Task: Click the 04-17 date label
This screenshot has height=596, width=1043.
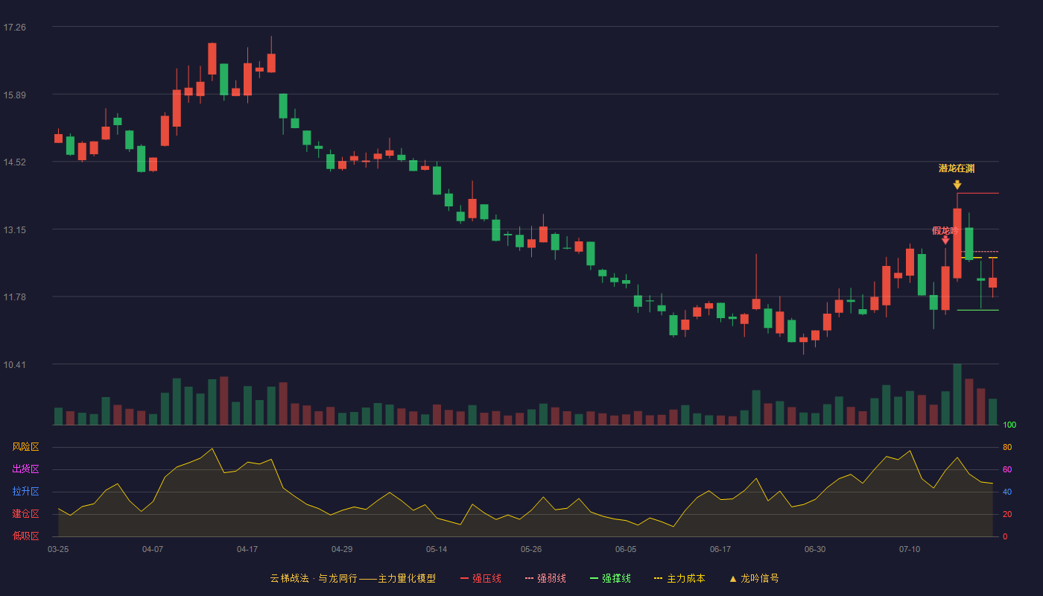Action: tap(247, 549)
